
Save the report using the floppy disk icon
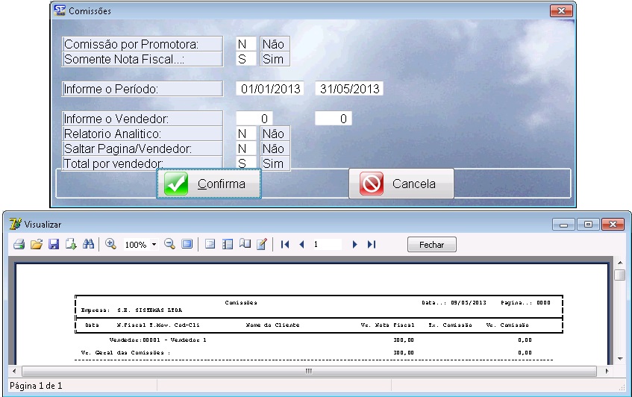coord(53,244)
